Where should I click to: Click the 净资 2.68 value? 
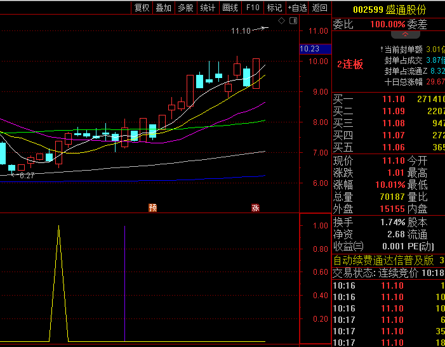[x=396, y=235]
